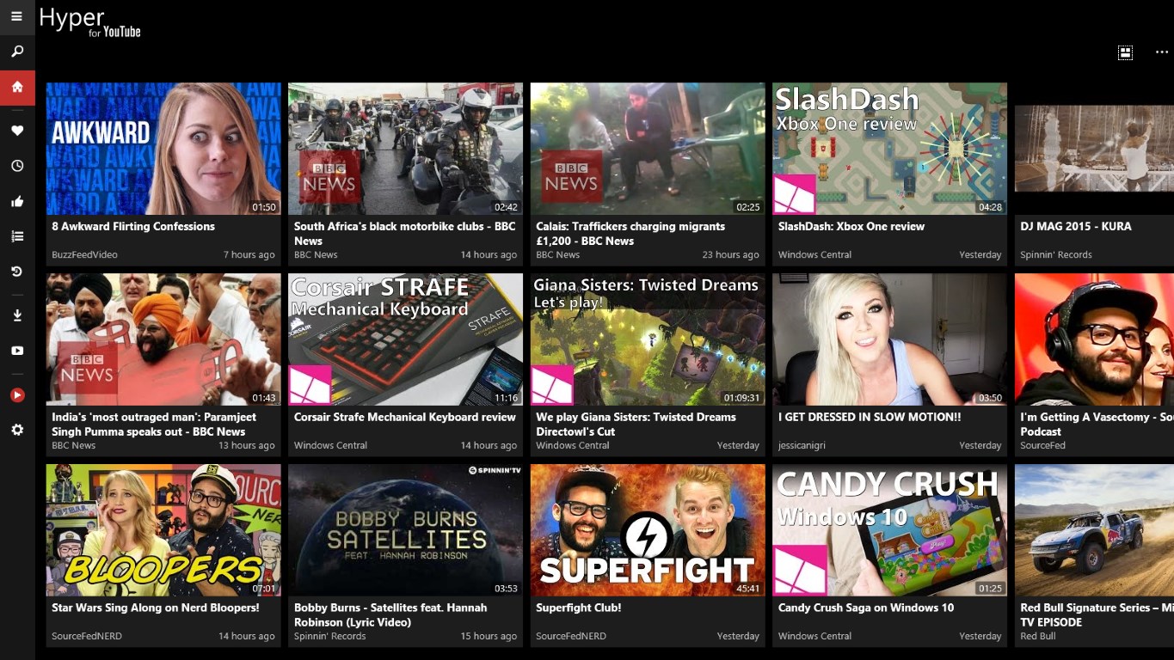Open liked videos thumbs-up icon

click(17, 202)
